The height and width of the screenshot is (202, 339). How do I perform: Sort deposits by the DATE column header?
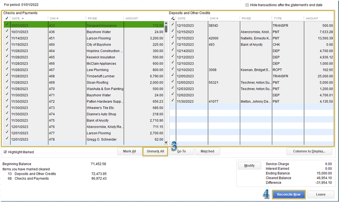click(182, 18)
